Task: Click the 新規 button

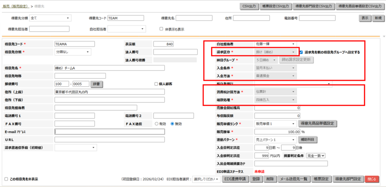Action: [x=377, y=18]
